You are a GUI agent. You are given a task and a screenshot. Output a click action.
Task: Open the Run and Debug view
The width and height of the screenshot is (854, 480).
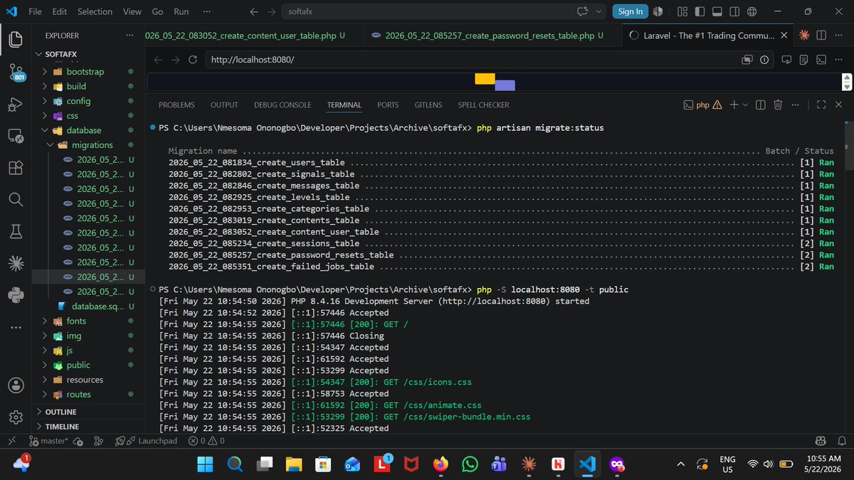[15, 104]
